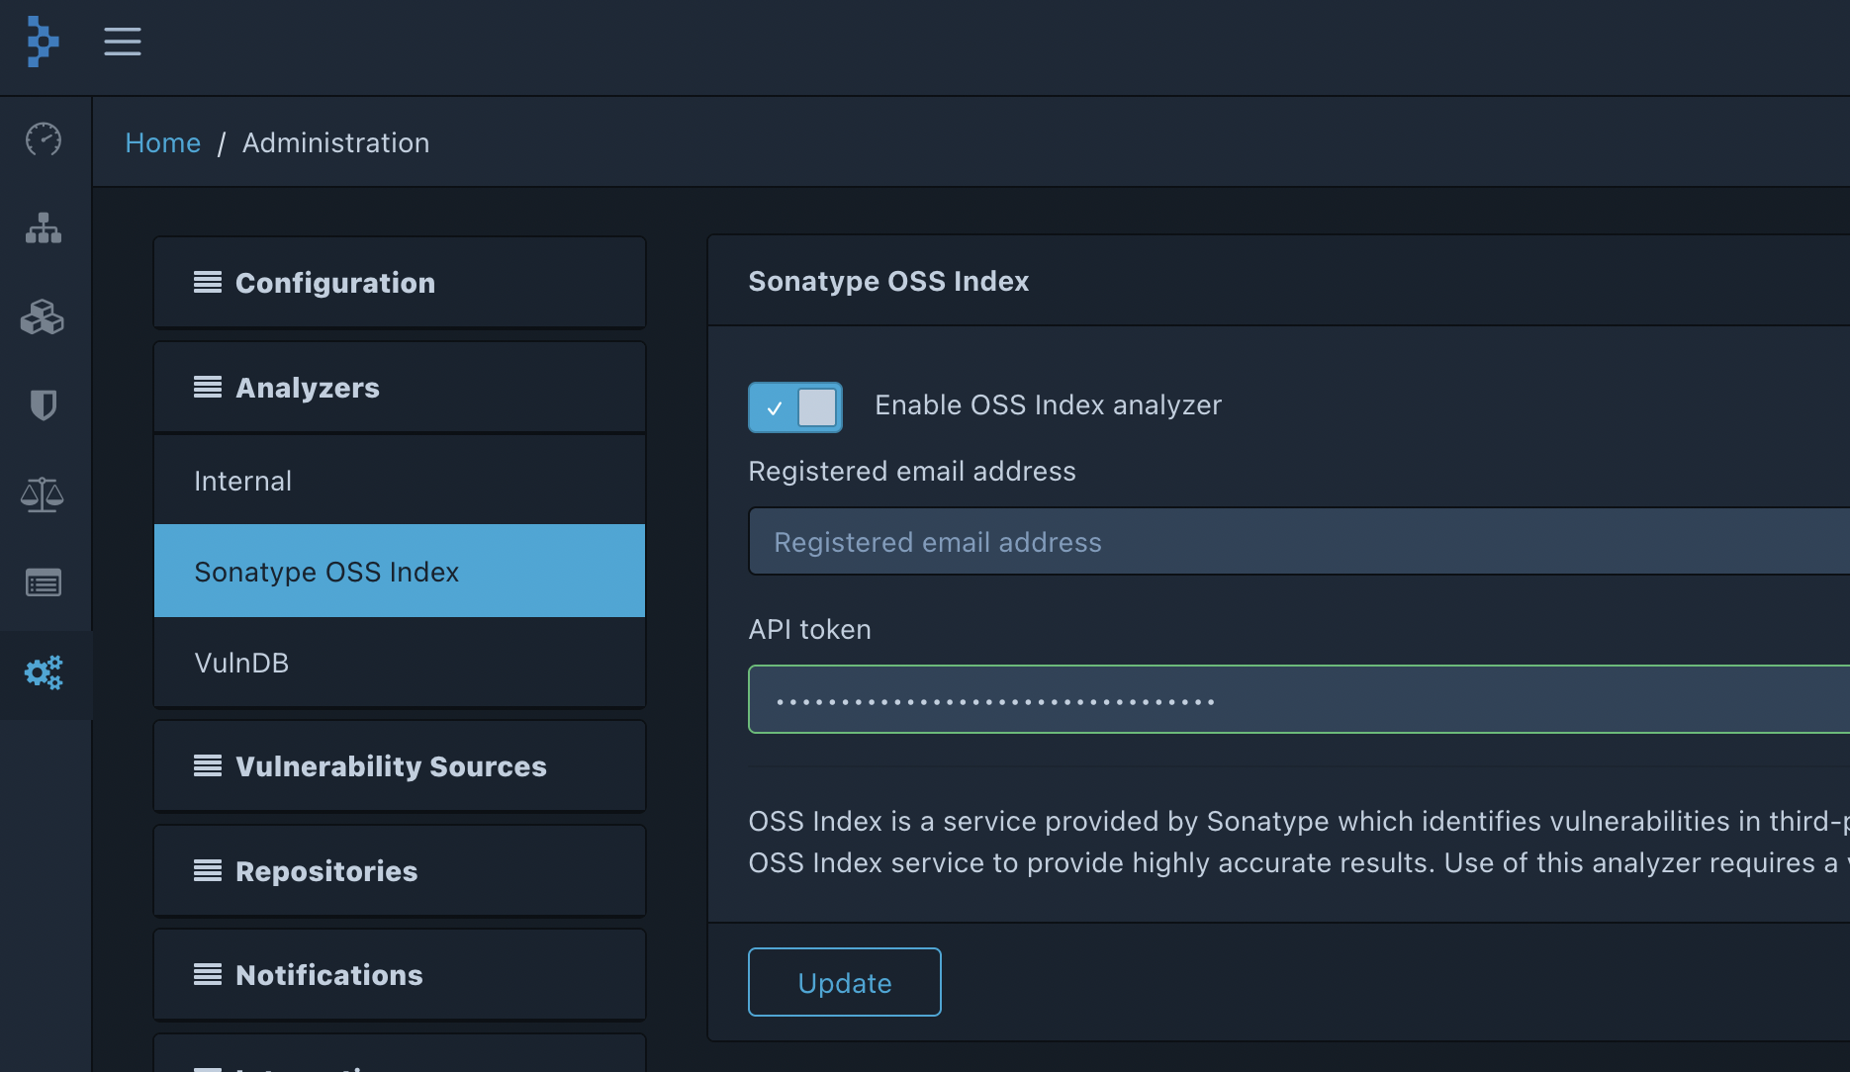The image size is (1850, 1072).
Task: Open Vulnerabilities shield icon in sidebar
Action: tap(44, 404)
